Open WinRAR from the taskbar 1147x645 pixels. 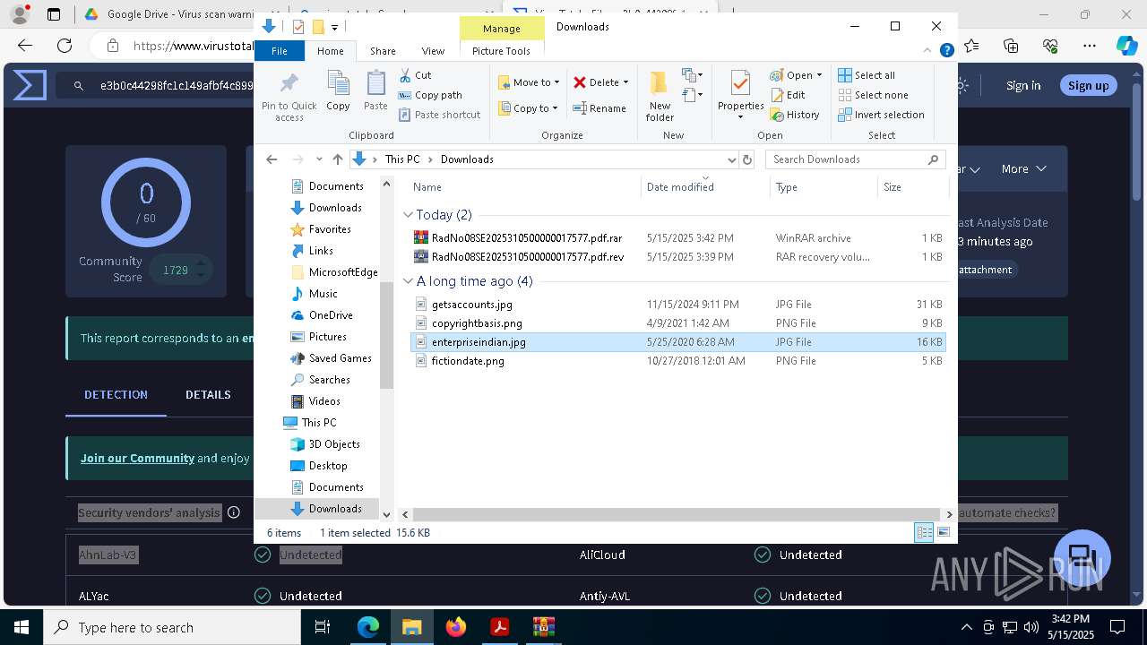point(543,627)
